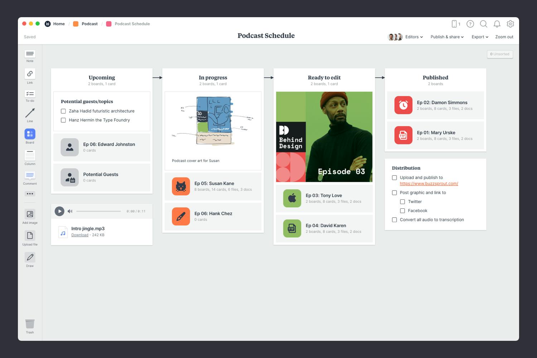Click Zoom out button
The width and height of the screenshot is (537, 358).
tap(504, 37)
